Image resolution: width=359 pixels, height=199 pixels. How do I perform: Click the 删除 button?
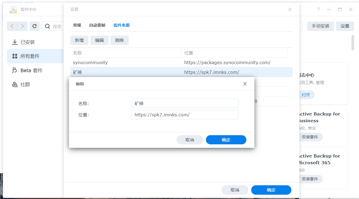click(119, 40)
